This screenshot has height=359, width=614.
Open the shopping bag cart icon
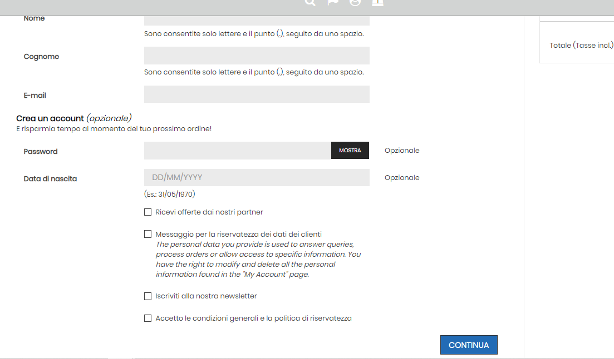point(378,2)
